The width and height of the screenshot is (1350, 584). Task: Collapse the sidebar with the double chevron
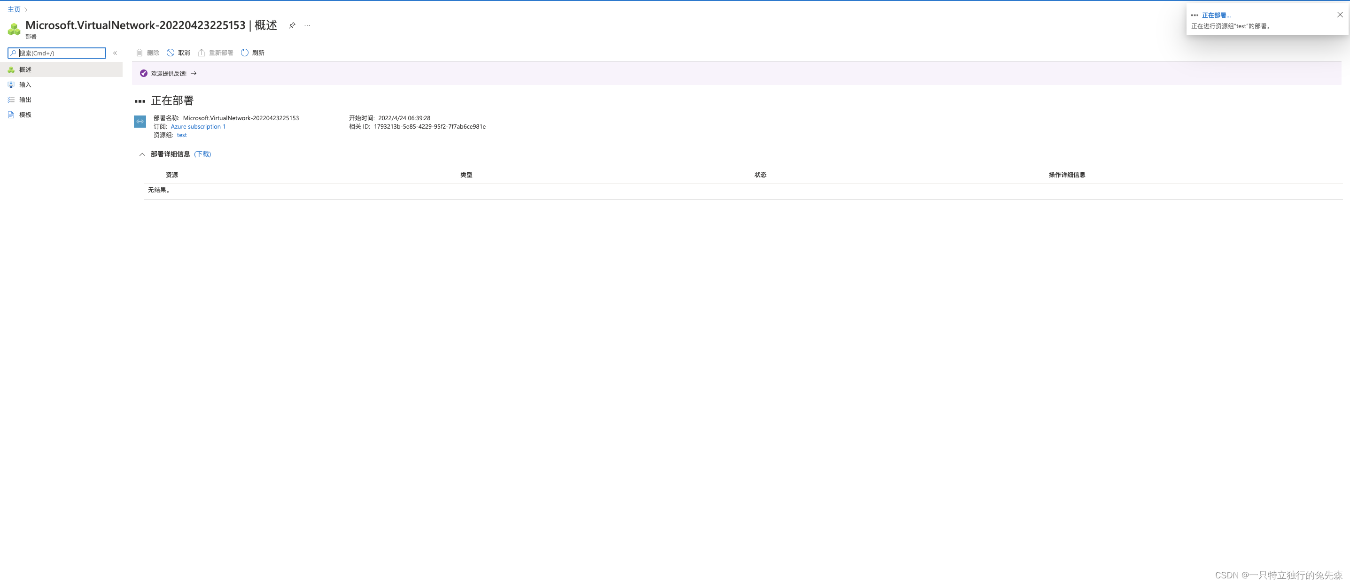(x=115, y=53)
